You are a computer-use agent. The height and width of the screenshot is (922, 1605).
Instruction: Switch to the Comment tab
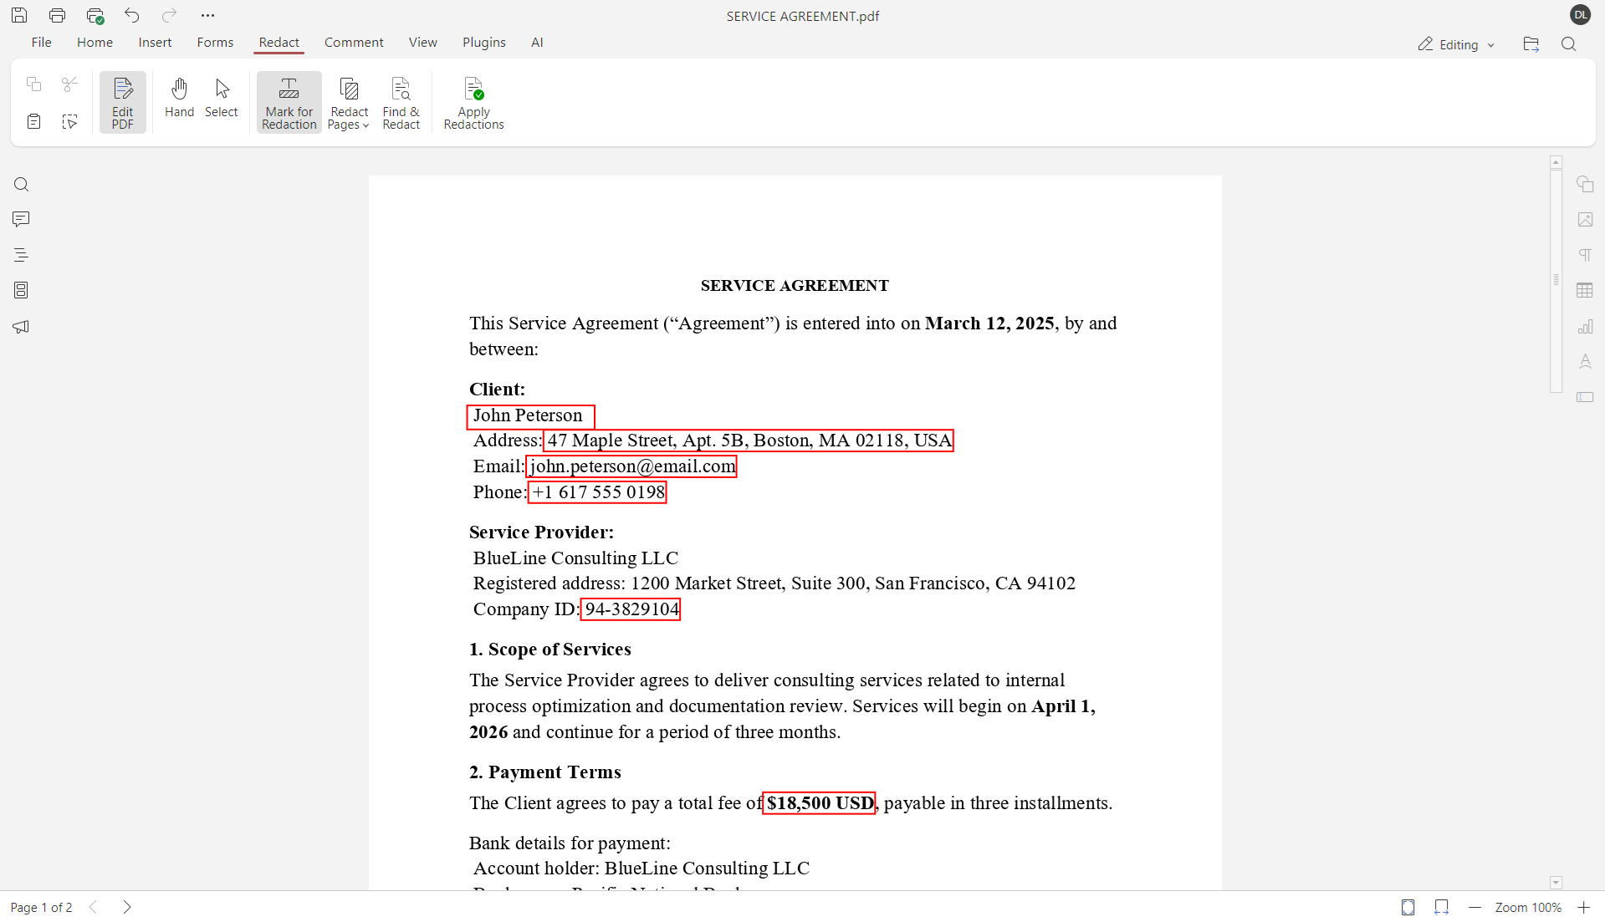point(353,42)
